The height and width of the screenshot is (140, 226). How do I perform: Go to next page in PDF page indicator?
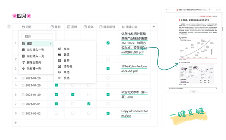(196, 92)
